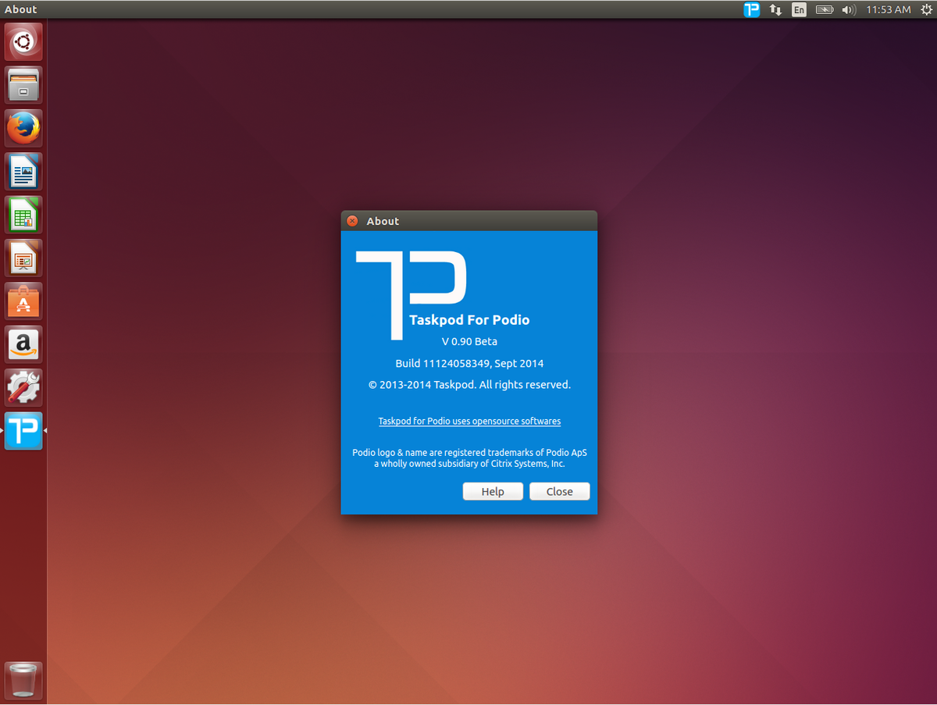Open the Taskpod For Podio launcher icon
Viewport: 937px width, 705px height.
click(x=23, y=430)
